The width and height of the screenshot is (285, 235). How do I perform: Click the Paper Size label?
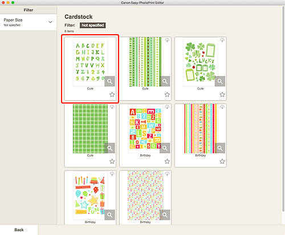point(13,20)
